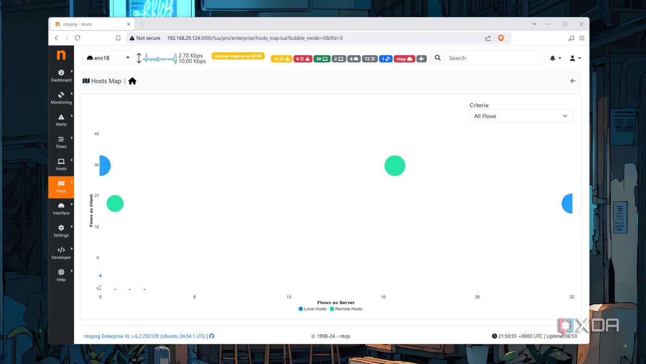
Task: Open the Hosts sidebar section
Action: 61,165
